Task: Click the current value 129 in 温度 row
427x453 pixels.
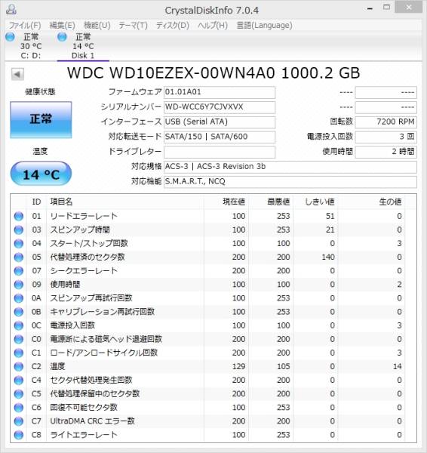Action: 238,367
